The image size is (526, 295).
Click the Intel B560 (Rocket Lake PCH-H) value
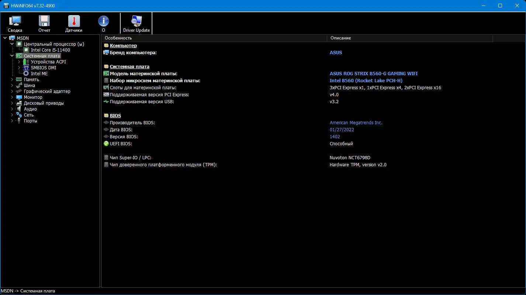point(366,80)
